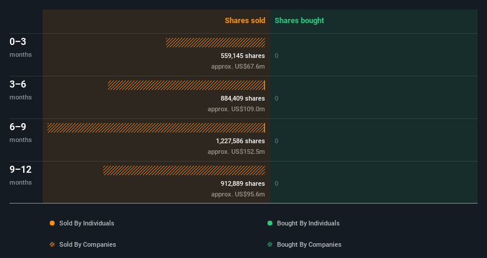Click the Bought By Individuals green legend dot

[x=270, y=223]
